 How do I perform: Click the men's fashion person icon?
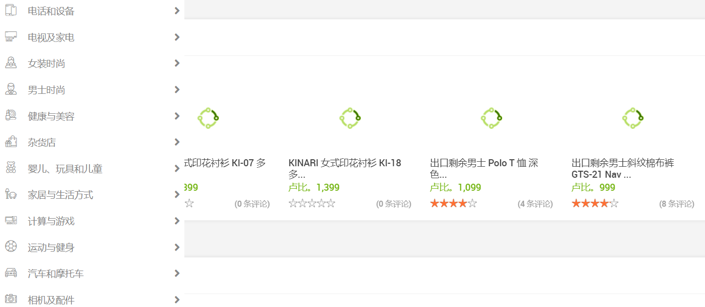pyautogui.click(x=10, y=90)
